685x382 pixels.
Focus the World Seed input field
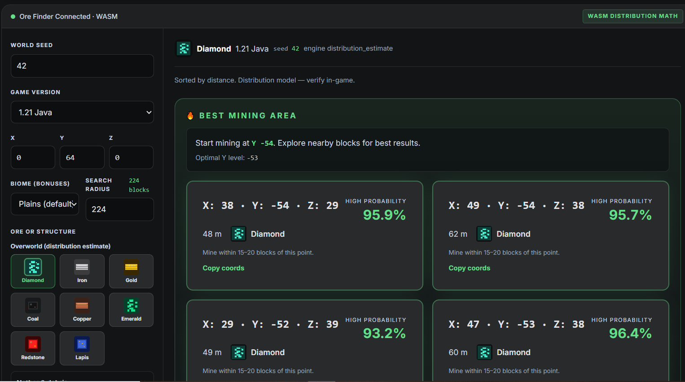(x=82, y=66)
